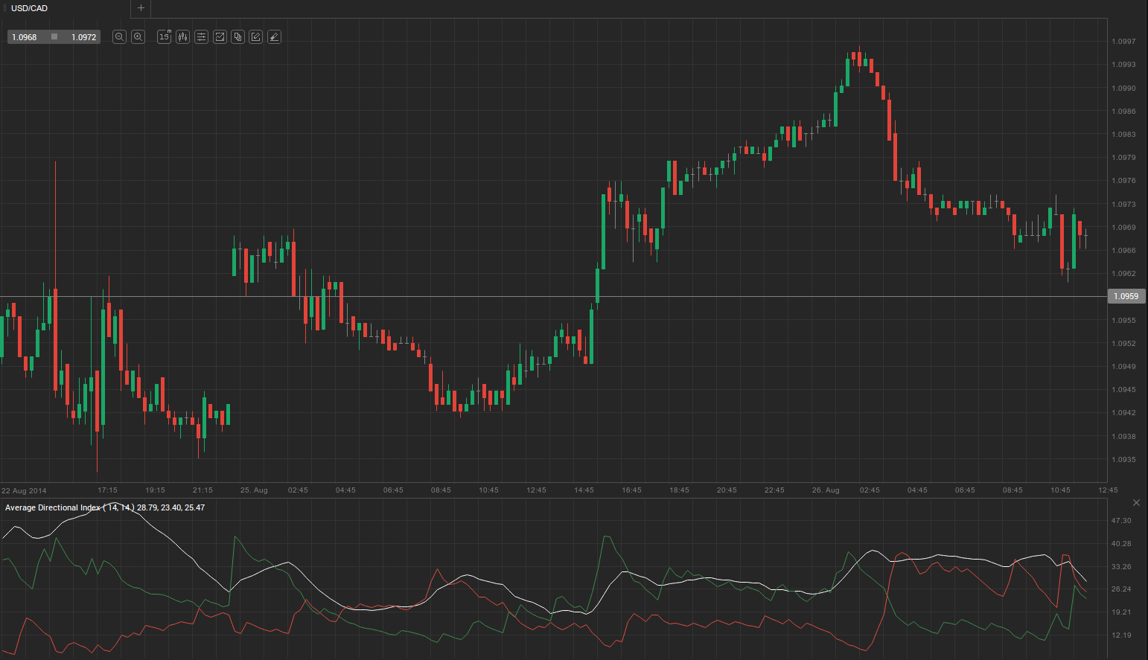Close the Average Directional Index panel
The height and width of the screenshot is (660, 1148).
click(x=1136, y=503)
